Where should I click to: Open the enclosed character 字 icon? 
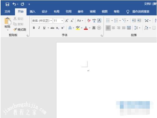point(99,28)
